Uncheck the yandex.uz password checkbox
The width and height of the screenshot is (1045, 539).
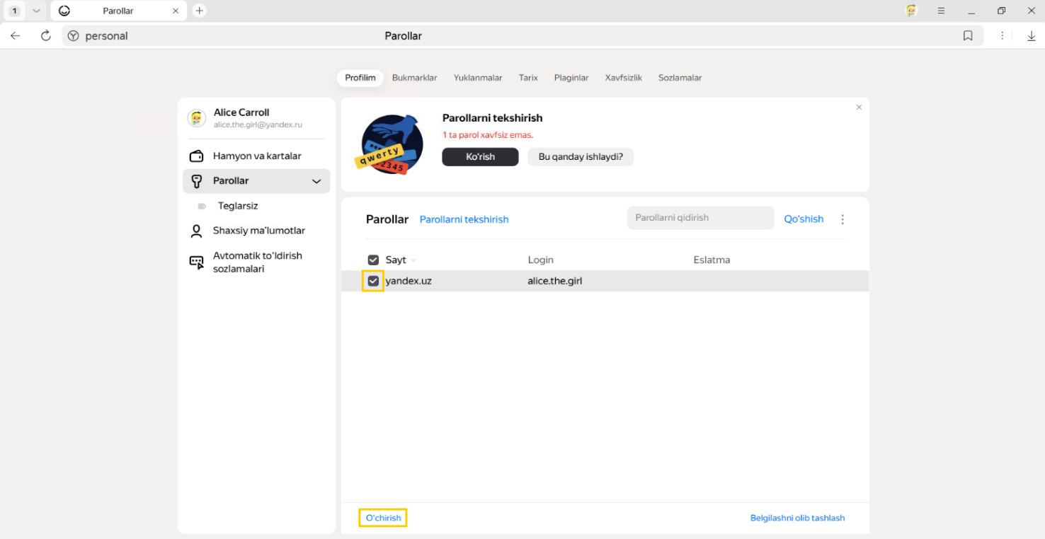373,282
